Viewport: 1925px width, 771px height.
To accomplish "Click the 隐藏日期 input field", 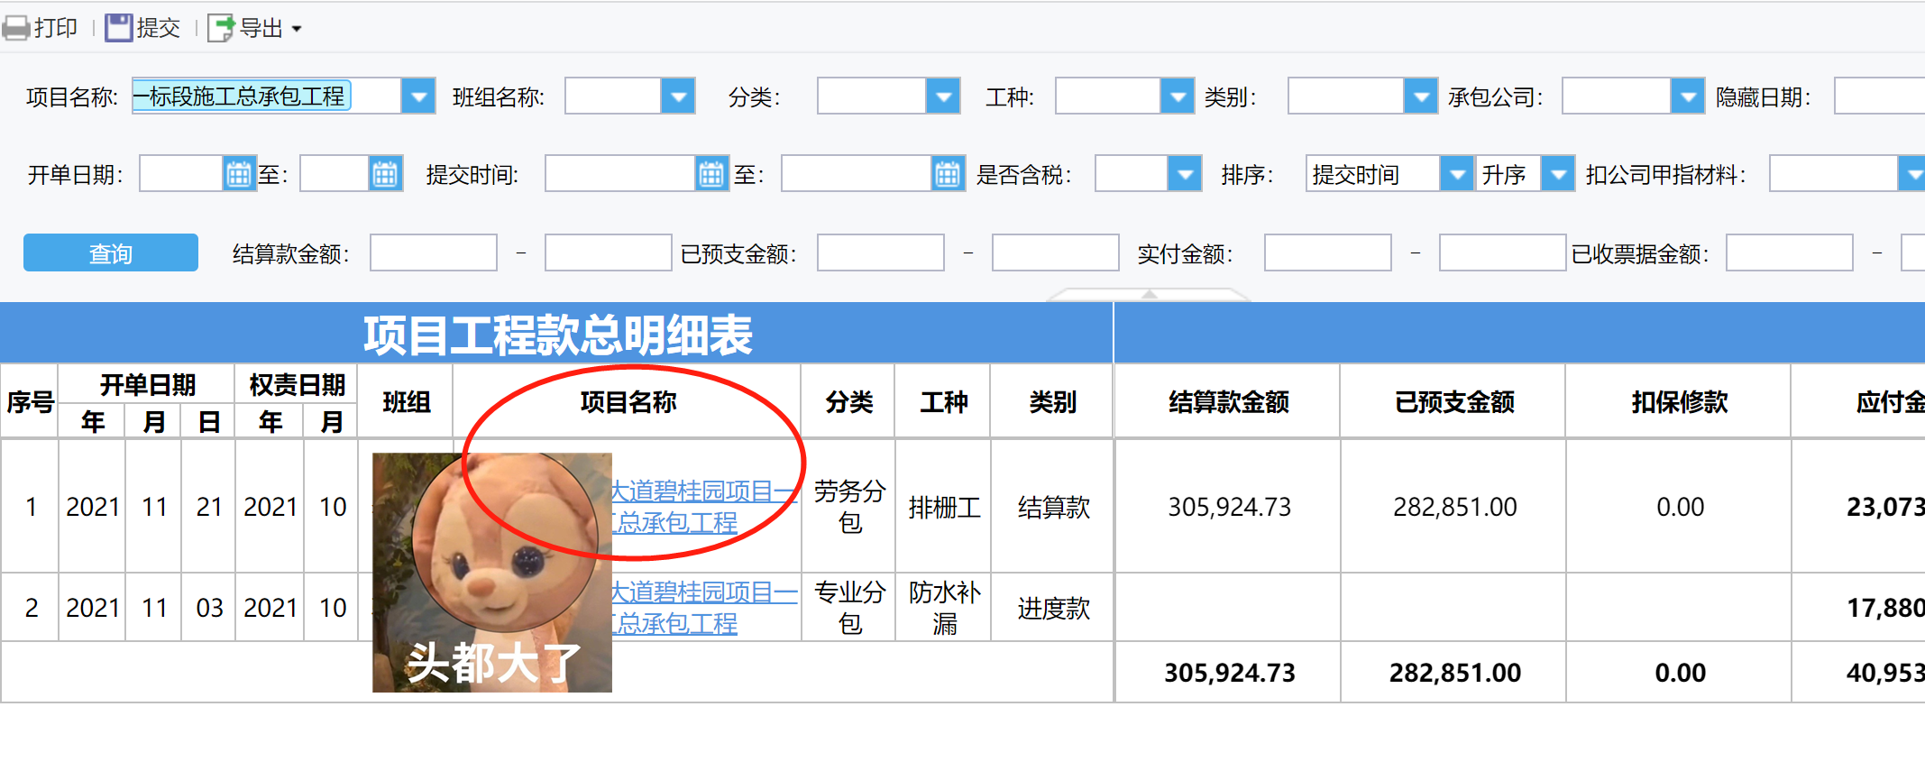I will click(x=1880, y=96).
